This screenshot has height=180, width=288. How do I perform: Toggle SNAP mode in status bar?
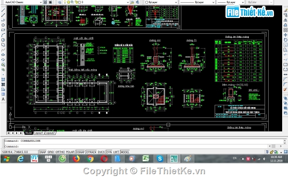(43, 152)
